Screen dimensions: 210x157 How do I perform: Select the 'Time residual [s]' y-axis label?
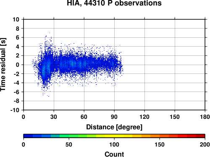click(3, 65)
